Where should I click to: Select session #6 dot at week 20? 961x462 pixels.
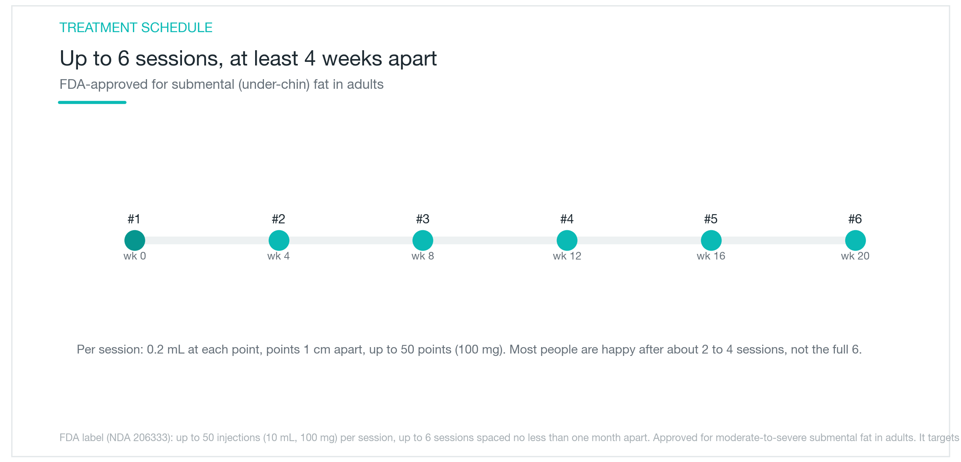point(855,240)
